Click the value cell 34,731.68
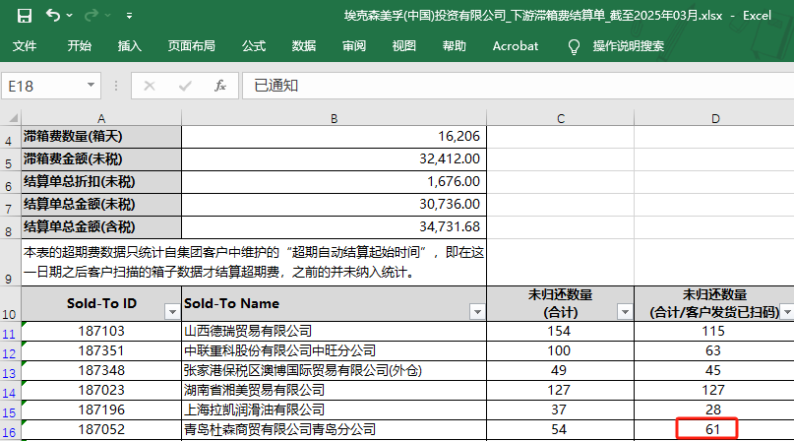Viewport: 794px width, 441px height. [x=334, y=226]
